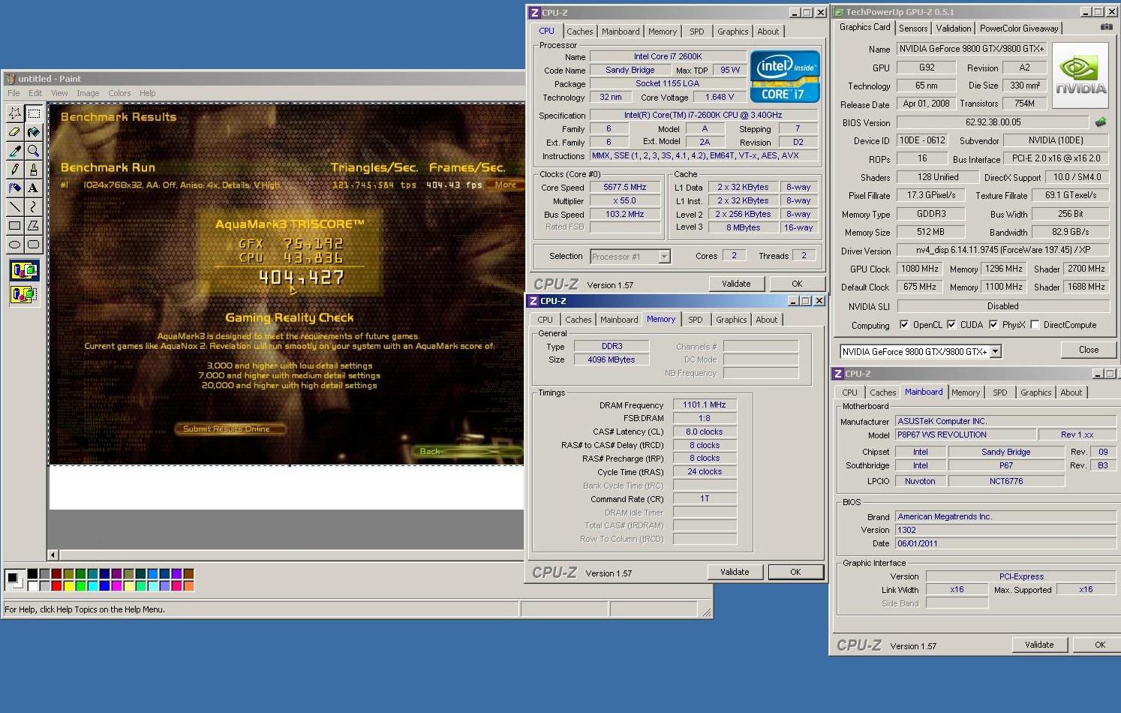Image resolution: width=1121 pixels, height=713 pixels.
Task: Click the BIOS save icon in GPU-Z
Action: coord(1101,122)
